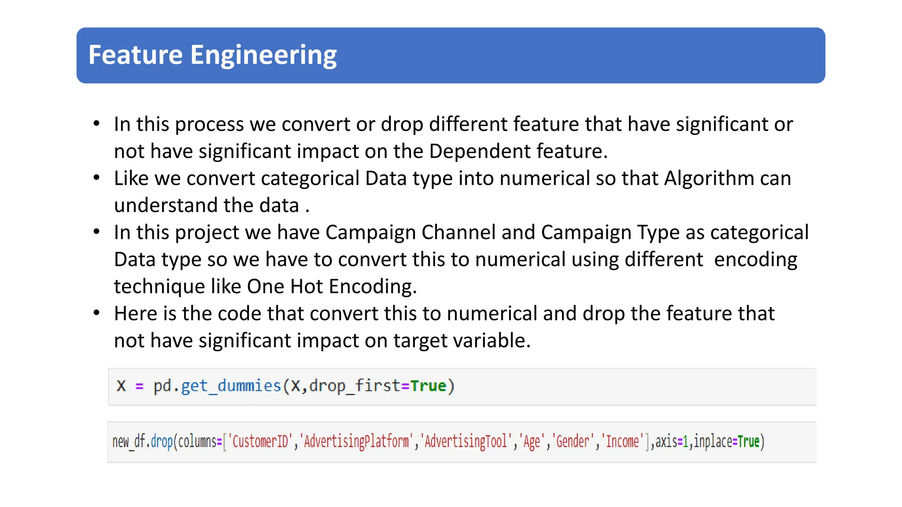Viewport: 902px width, 507px height.
Task: Click the bullet before 'Like we convert'
Action: [x=97, y=178]
